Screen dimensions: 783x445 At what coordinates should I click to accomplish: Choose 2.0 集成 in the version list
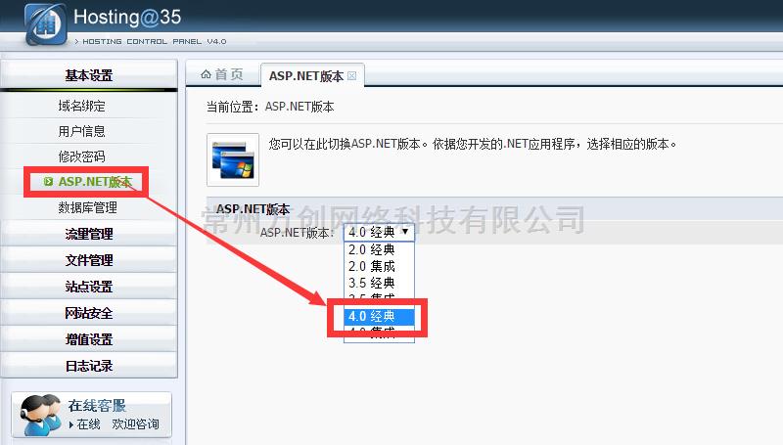pos(373,266)
